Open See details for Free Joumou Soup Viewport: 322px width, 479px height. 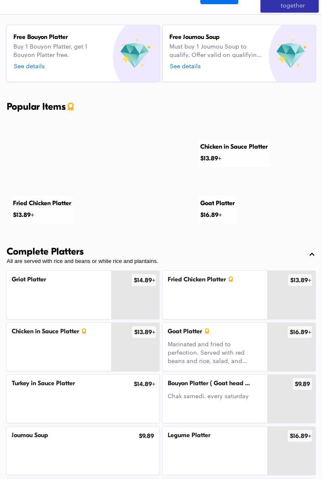coord(185,66)
